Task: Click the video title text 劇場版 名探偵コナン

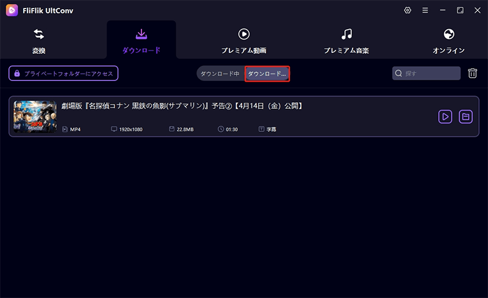Action: (x=182, y=106)
